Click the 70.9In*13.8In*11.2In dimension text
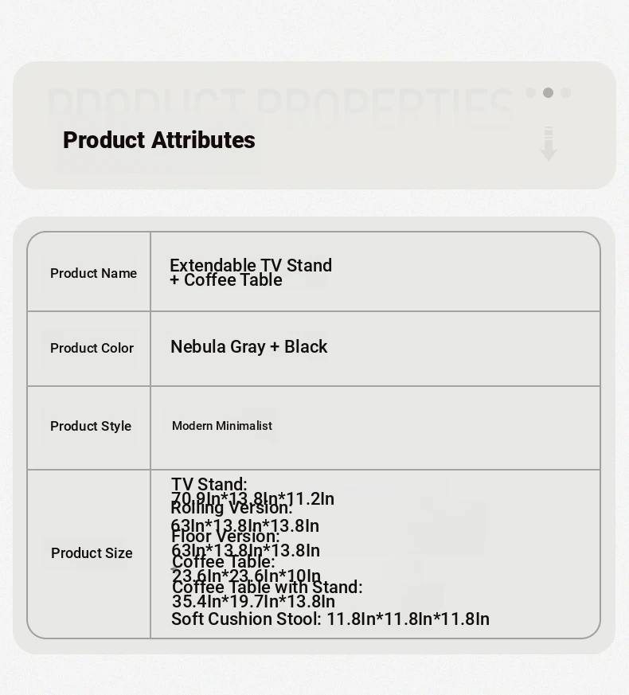This screenshot has width=629, height=695. pos(252,498)
